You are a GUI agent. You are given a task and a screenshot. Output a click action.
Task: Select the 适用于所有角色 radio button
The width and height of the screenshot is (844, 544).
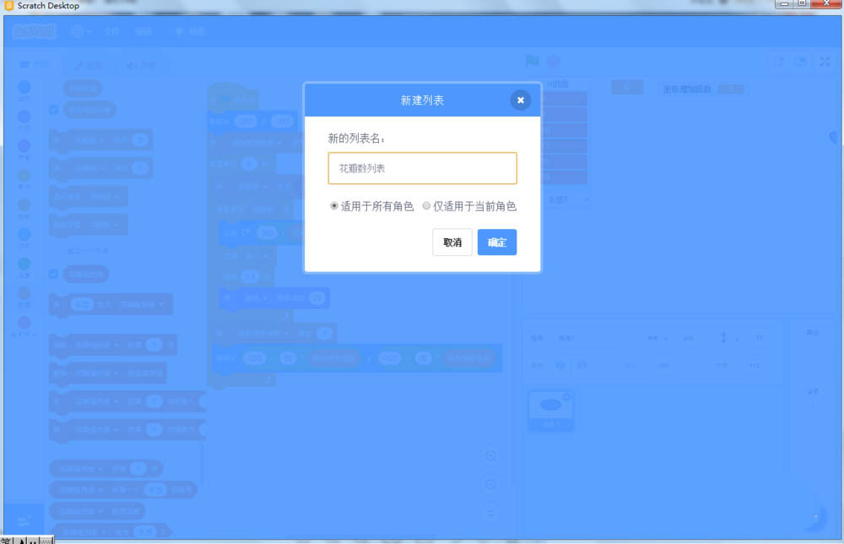tap(334, 206)
